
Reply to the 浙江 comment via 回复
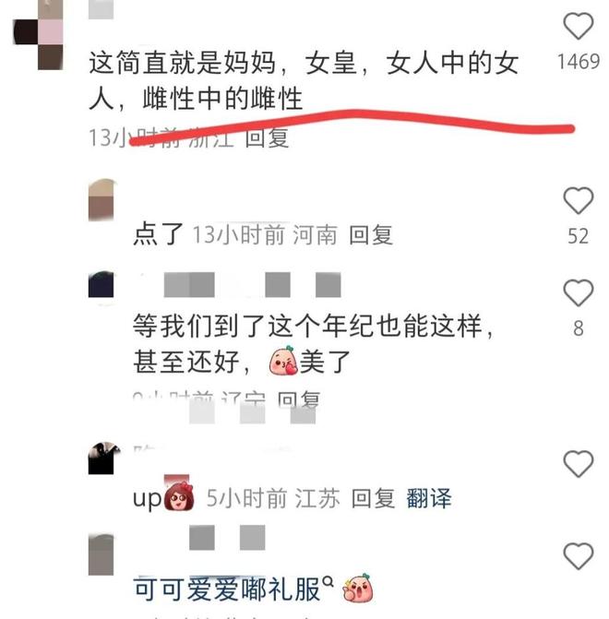point(267,137)
